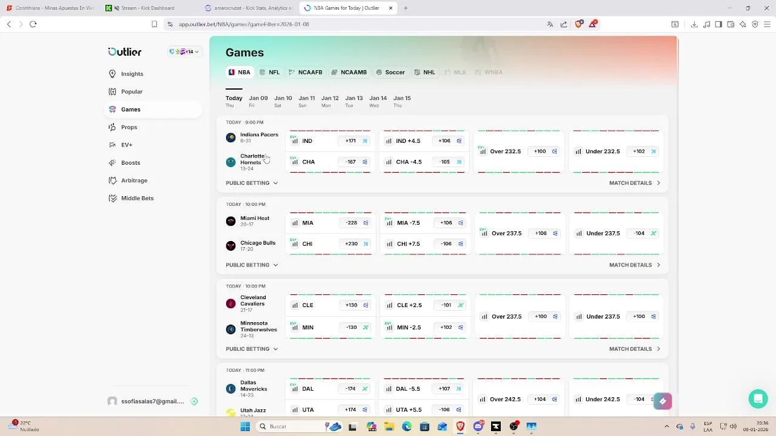Switch to the Soccer league tab
Image resolution: width=776 pixels, height=436 pixels.
coord(390,72)
